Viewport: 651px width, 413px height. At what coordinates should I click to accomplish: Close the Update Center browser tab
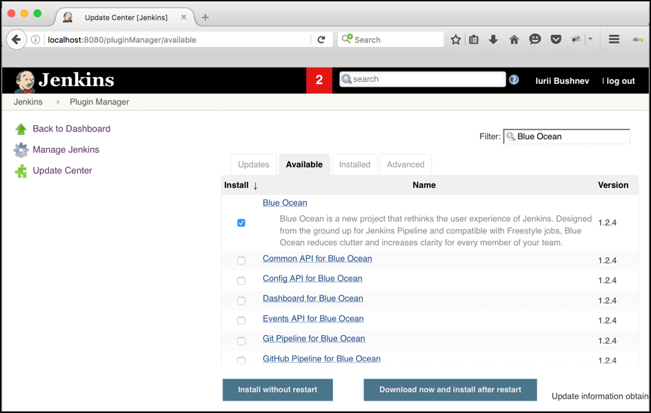pos(183,17)
